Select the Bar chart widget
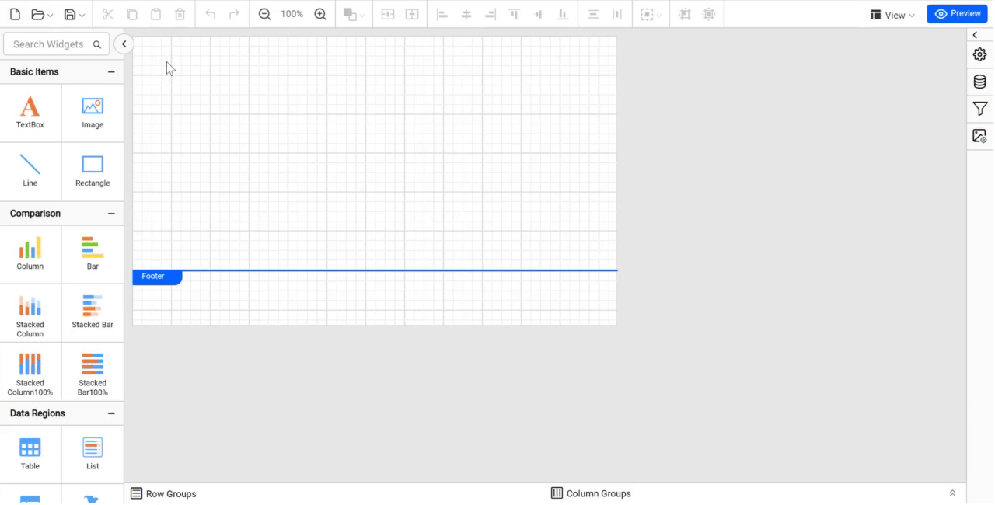The height and width of the screenshot is (505, 995). coord(93,254)
